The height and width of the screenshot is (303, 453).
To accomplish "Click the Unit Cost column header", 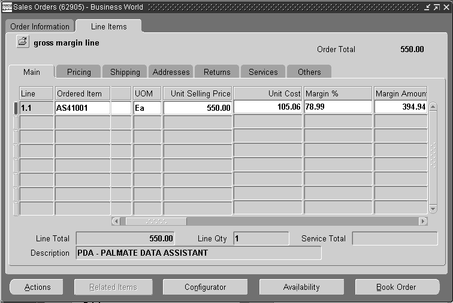I will pos(267,93).
